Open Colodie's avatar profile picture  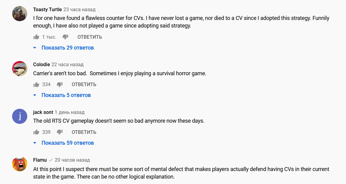(20, 69)
